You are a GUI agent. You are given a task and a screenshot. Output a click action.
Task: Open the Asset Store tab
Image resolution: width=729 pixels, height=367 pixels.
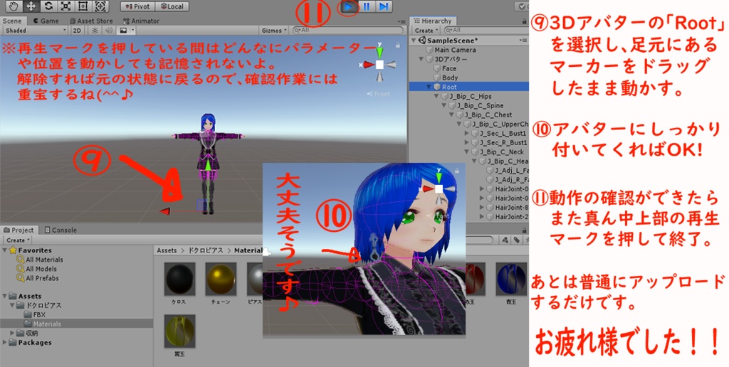tap(91, 21)
